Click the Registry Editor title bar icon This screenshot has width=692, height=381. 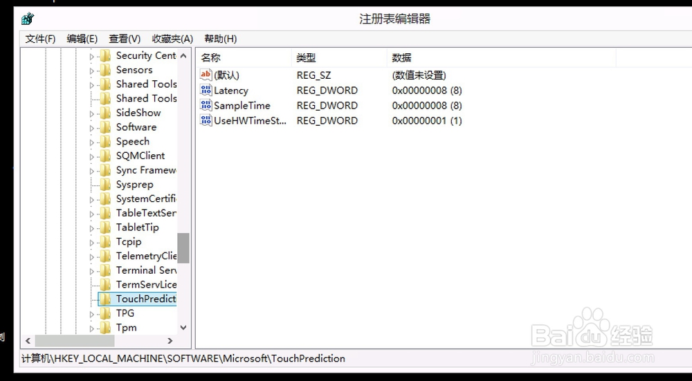click(28, 19)
